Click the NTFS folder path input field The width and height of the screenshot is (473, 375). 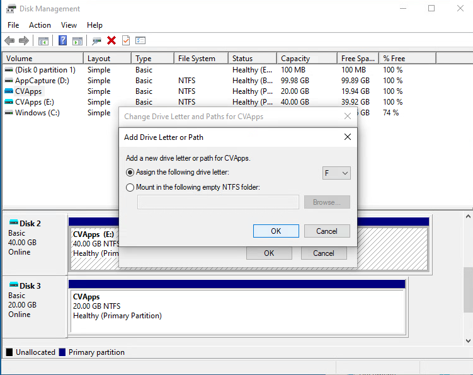tap(218, 202)
